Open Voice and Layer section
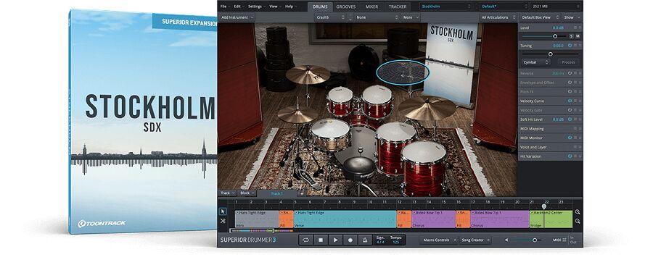653x265 pixels. (550, 147)
